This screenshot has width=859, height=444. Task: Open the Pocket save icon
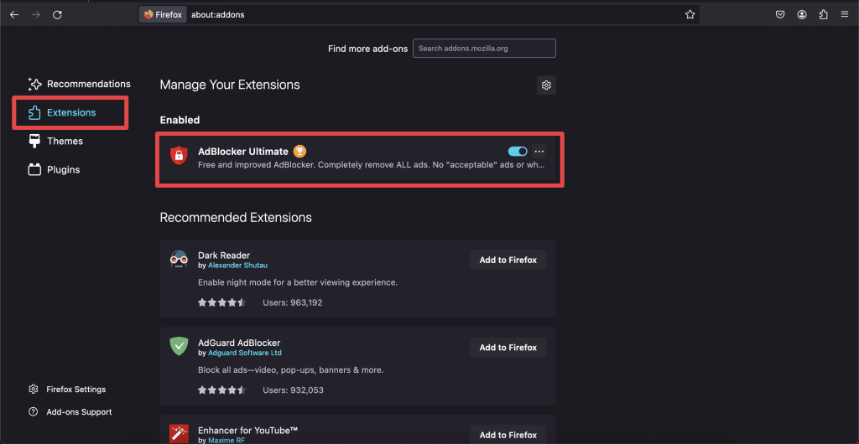(x=780, y=14)
